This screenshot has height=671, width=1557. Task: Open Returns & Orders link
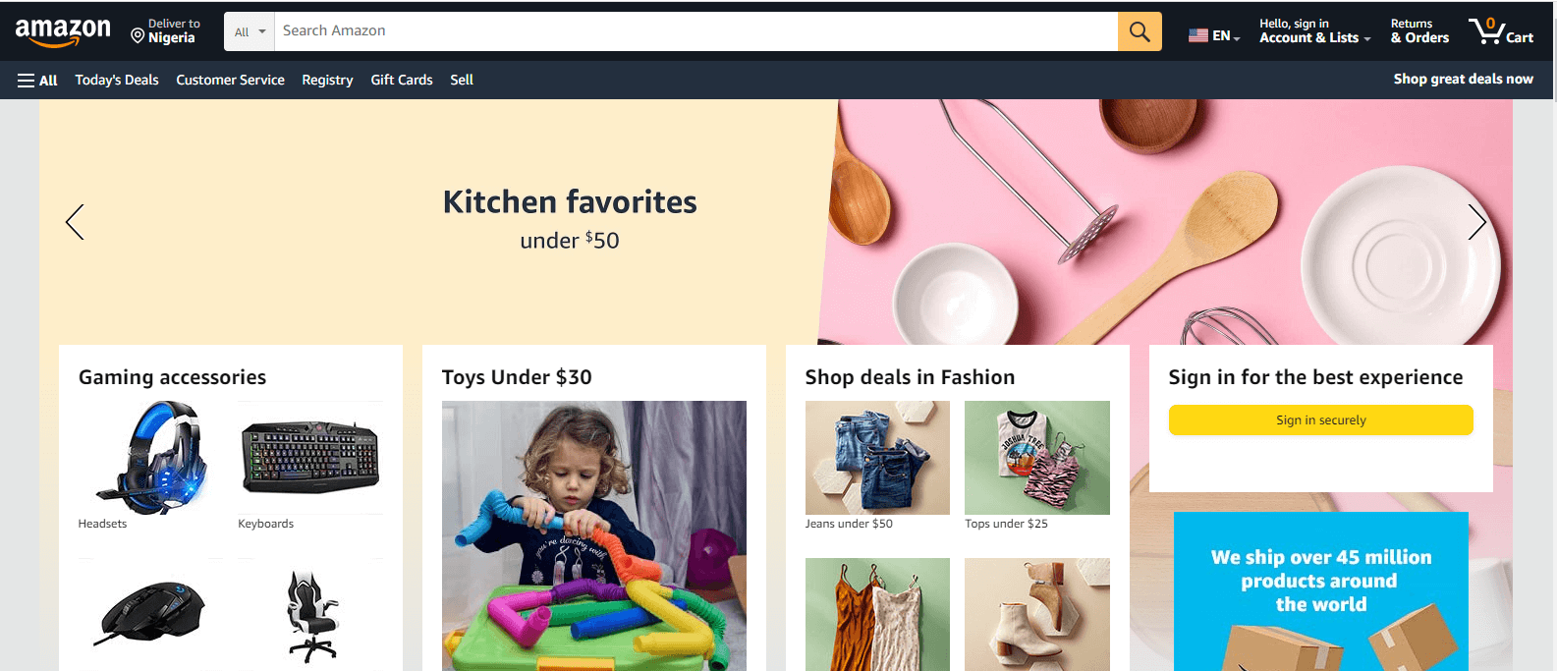[1419, 31]
